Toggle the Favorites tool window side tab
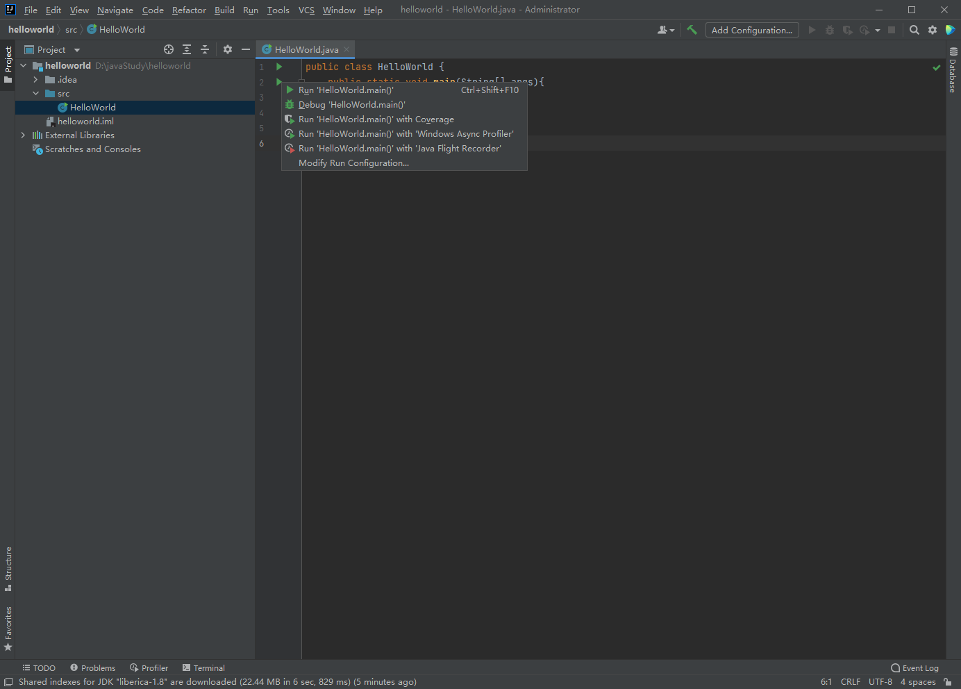Image resolution: width=961 pixels, height=689 pixels. point(8,629)
